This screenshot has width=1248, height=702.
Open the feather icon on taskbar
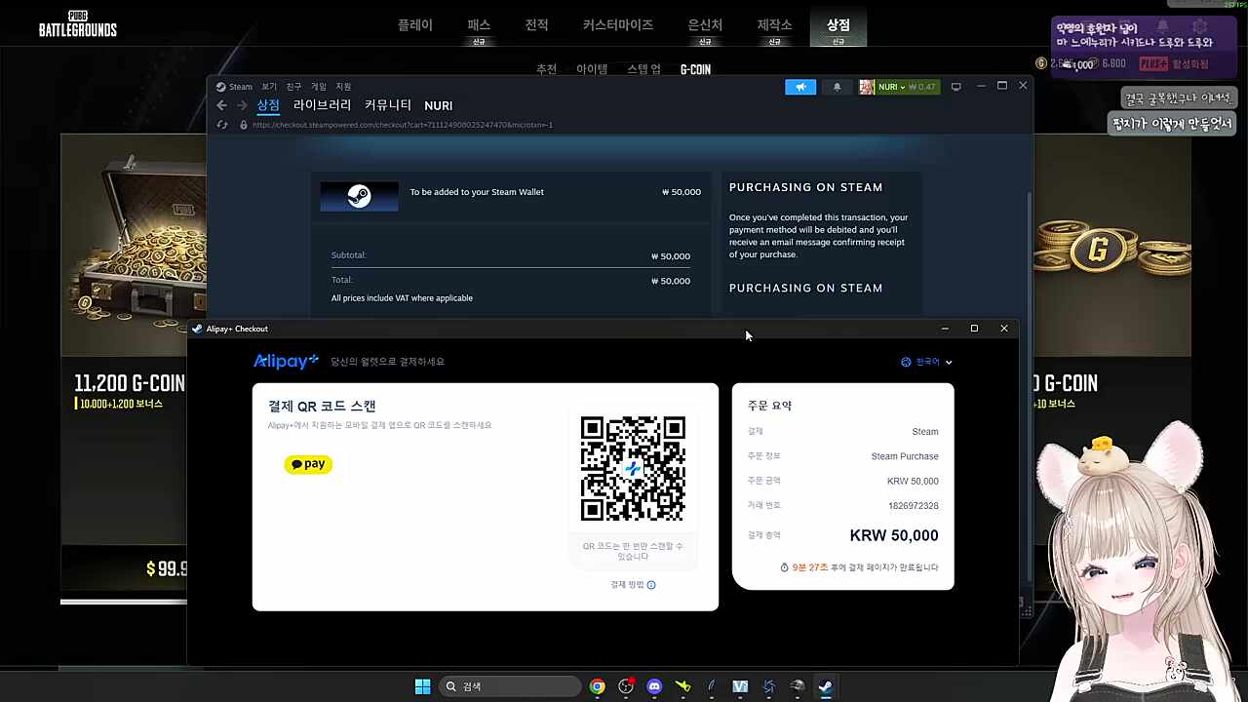tap(711, 686)
